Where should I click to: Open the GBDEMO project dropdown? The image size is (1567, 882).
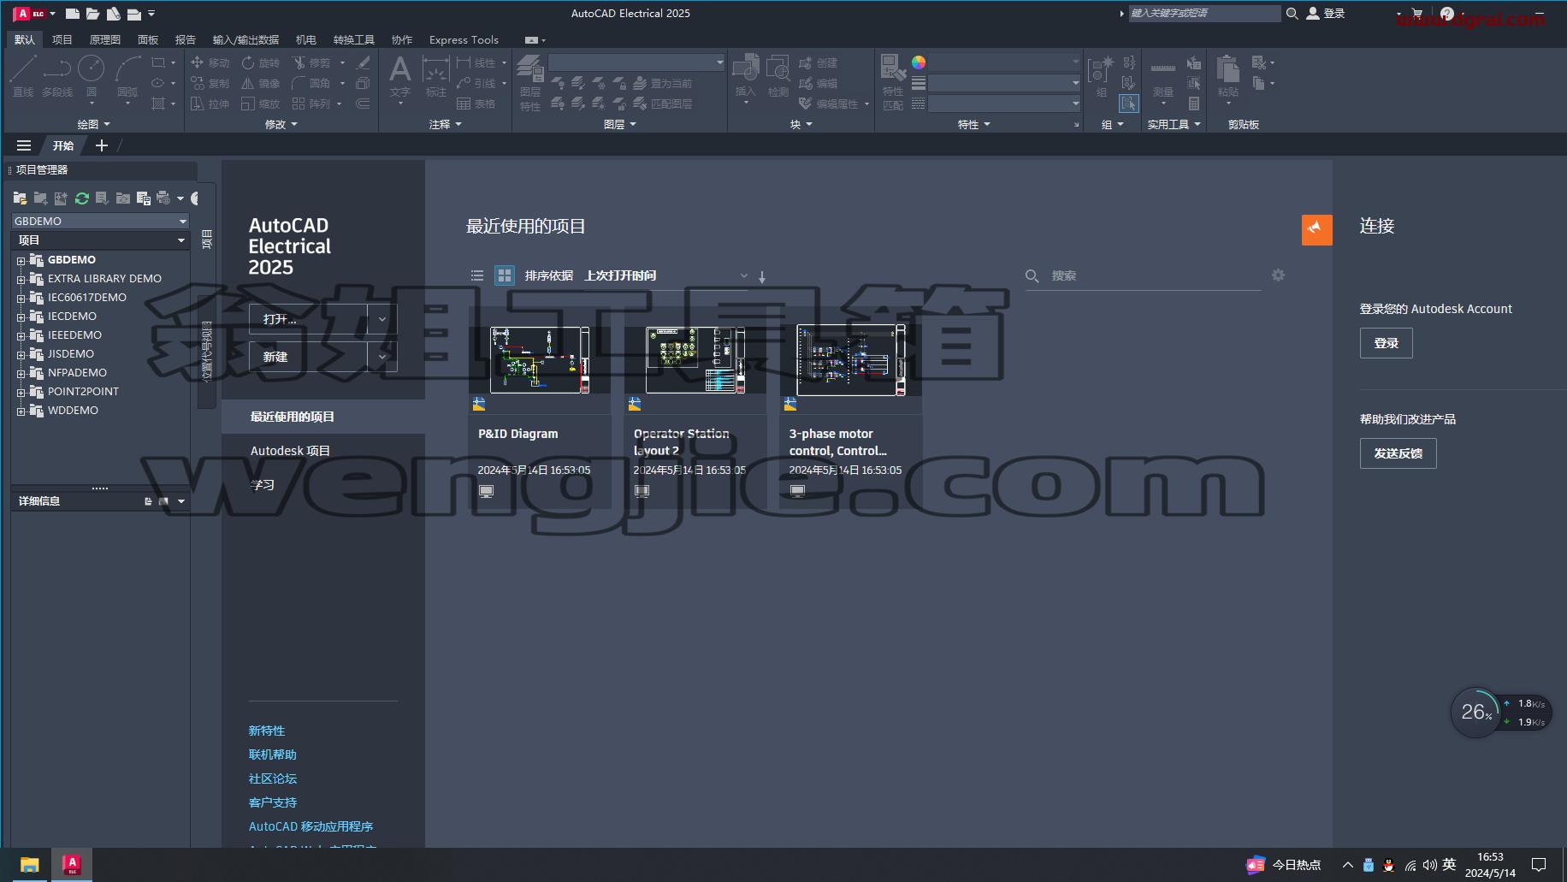coord(100,221)
